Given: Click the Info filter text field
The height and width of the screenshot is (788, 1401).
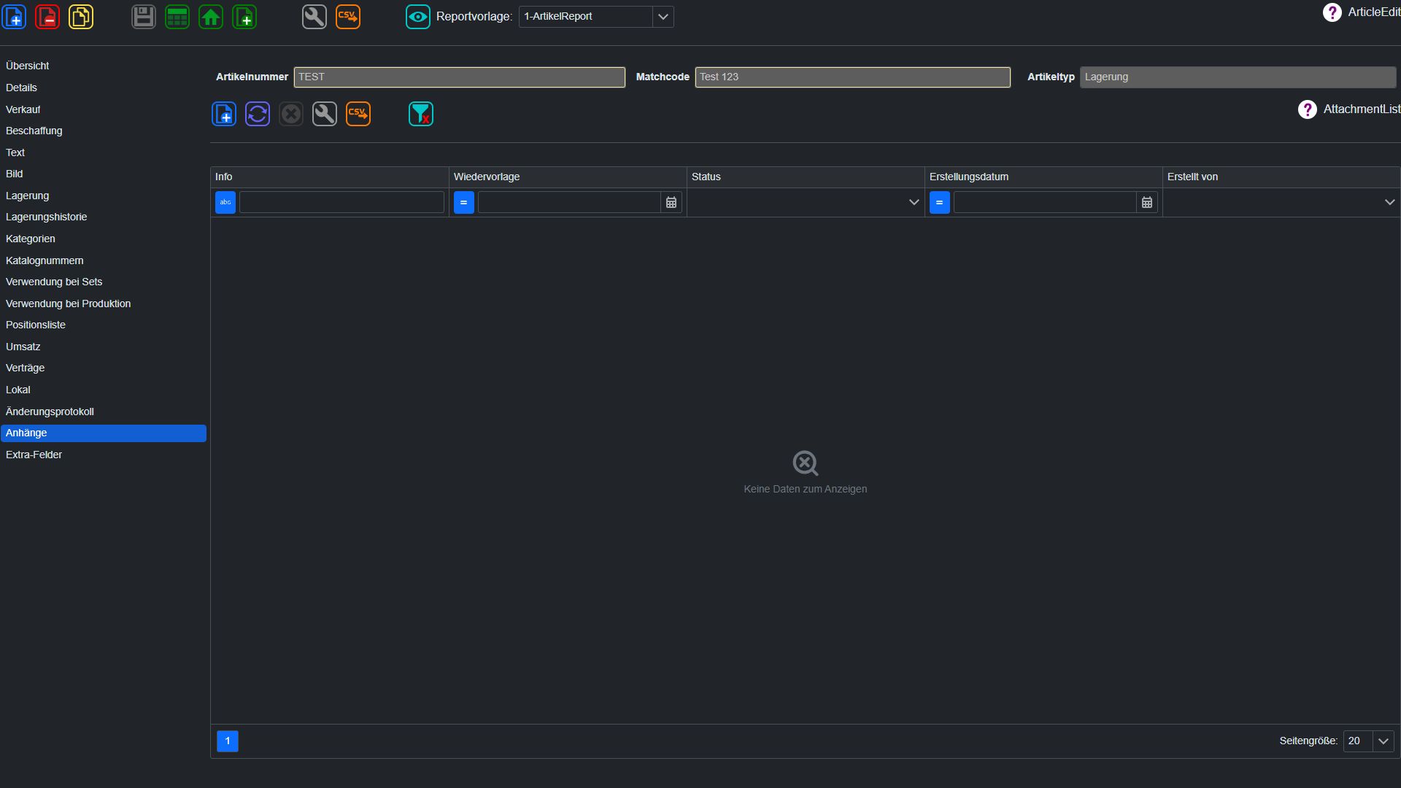Looking at the screenshot, I should (x=341, y=202).
